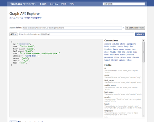
Task: Select the permissions connection
Action: [x=108, y=57]
